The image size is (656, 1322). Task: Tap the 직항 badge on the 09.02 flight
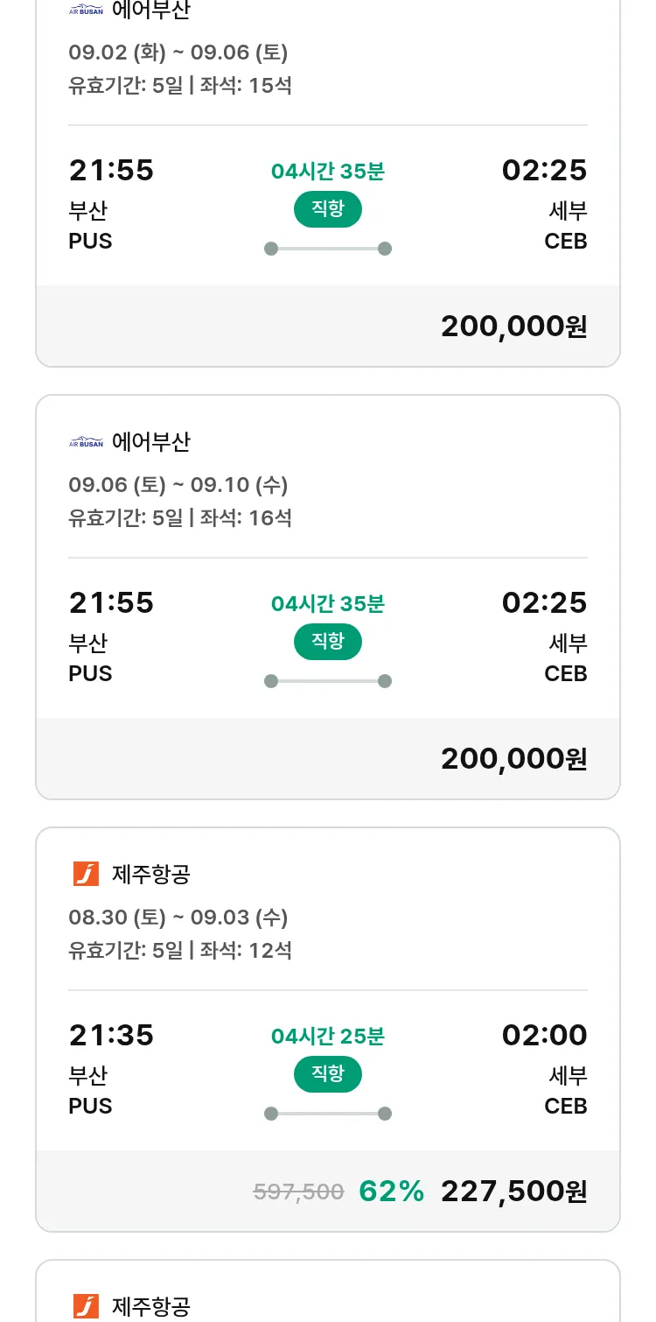[327, 209]
